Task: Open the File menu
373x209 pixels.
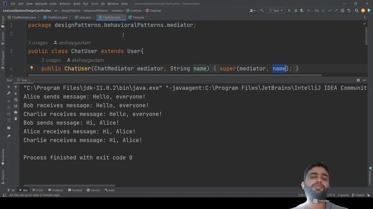Action: click(13, 4)
